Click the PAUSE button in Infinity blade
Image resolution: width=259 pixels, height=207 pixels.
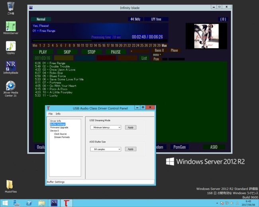116,52
